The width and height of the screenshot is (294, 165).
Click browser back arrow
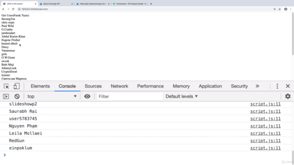tap(3, 9)
